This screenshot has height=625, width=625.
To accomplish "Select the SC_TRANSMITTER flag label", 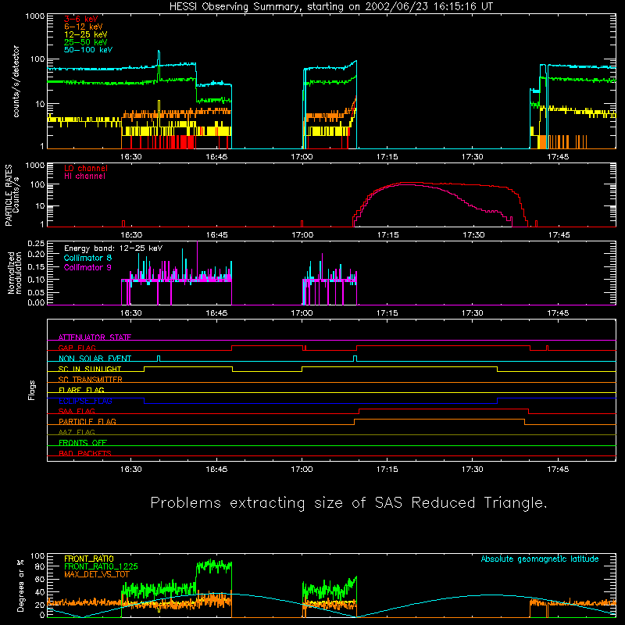I will click(x=91, y=380).
